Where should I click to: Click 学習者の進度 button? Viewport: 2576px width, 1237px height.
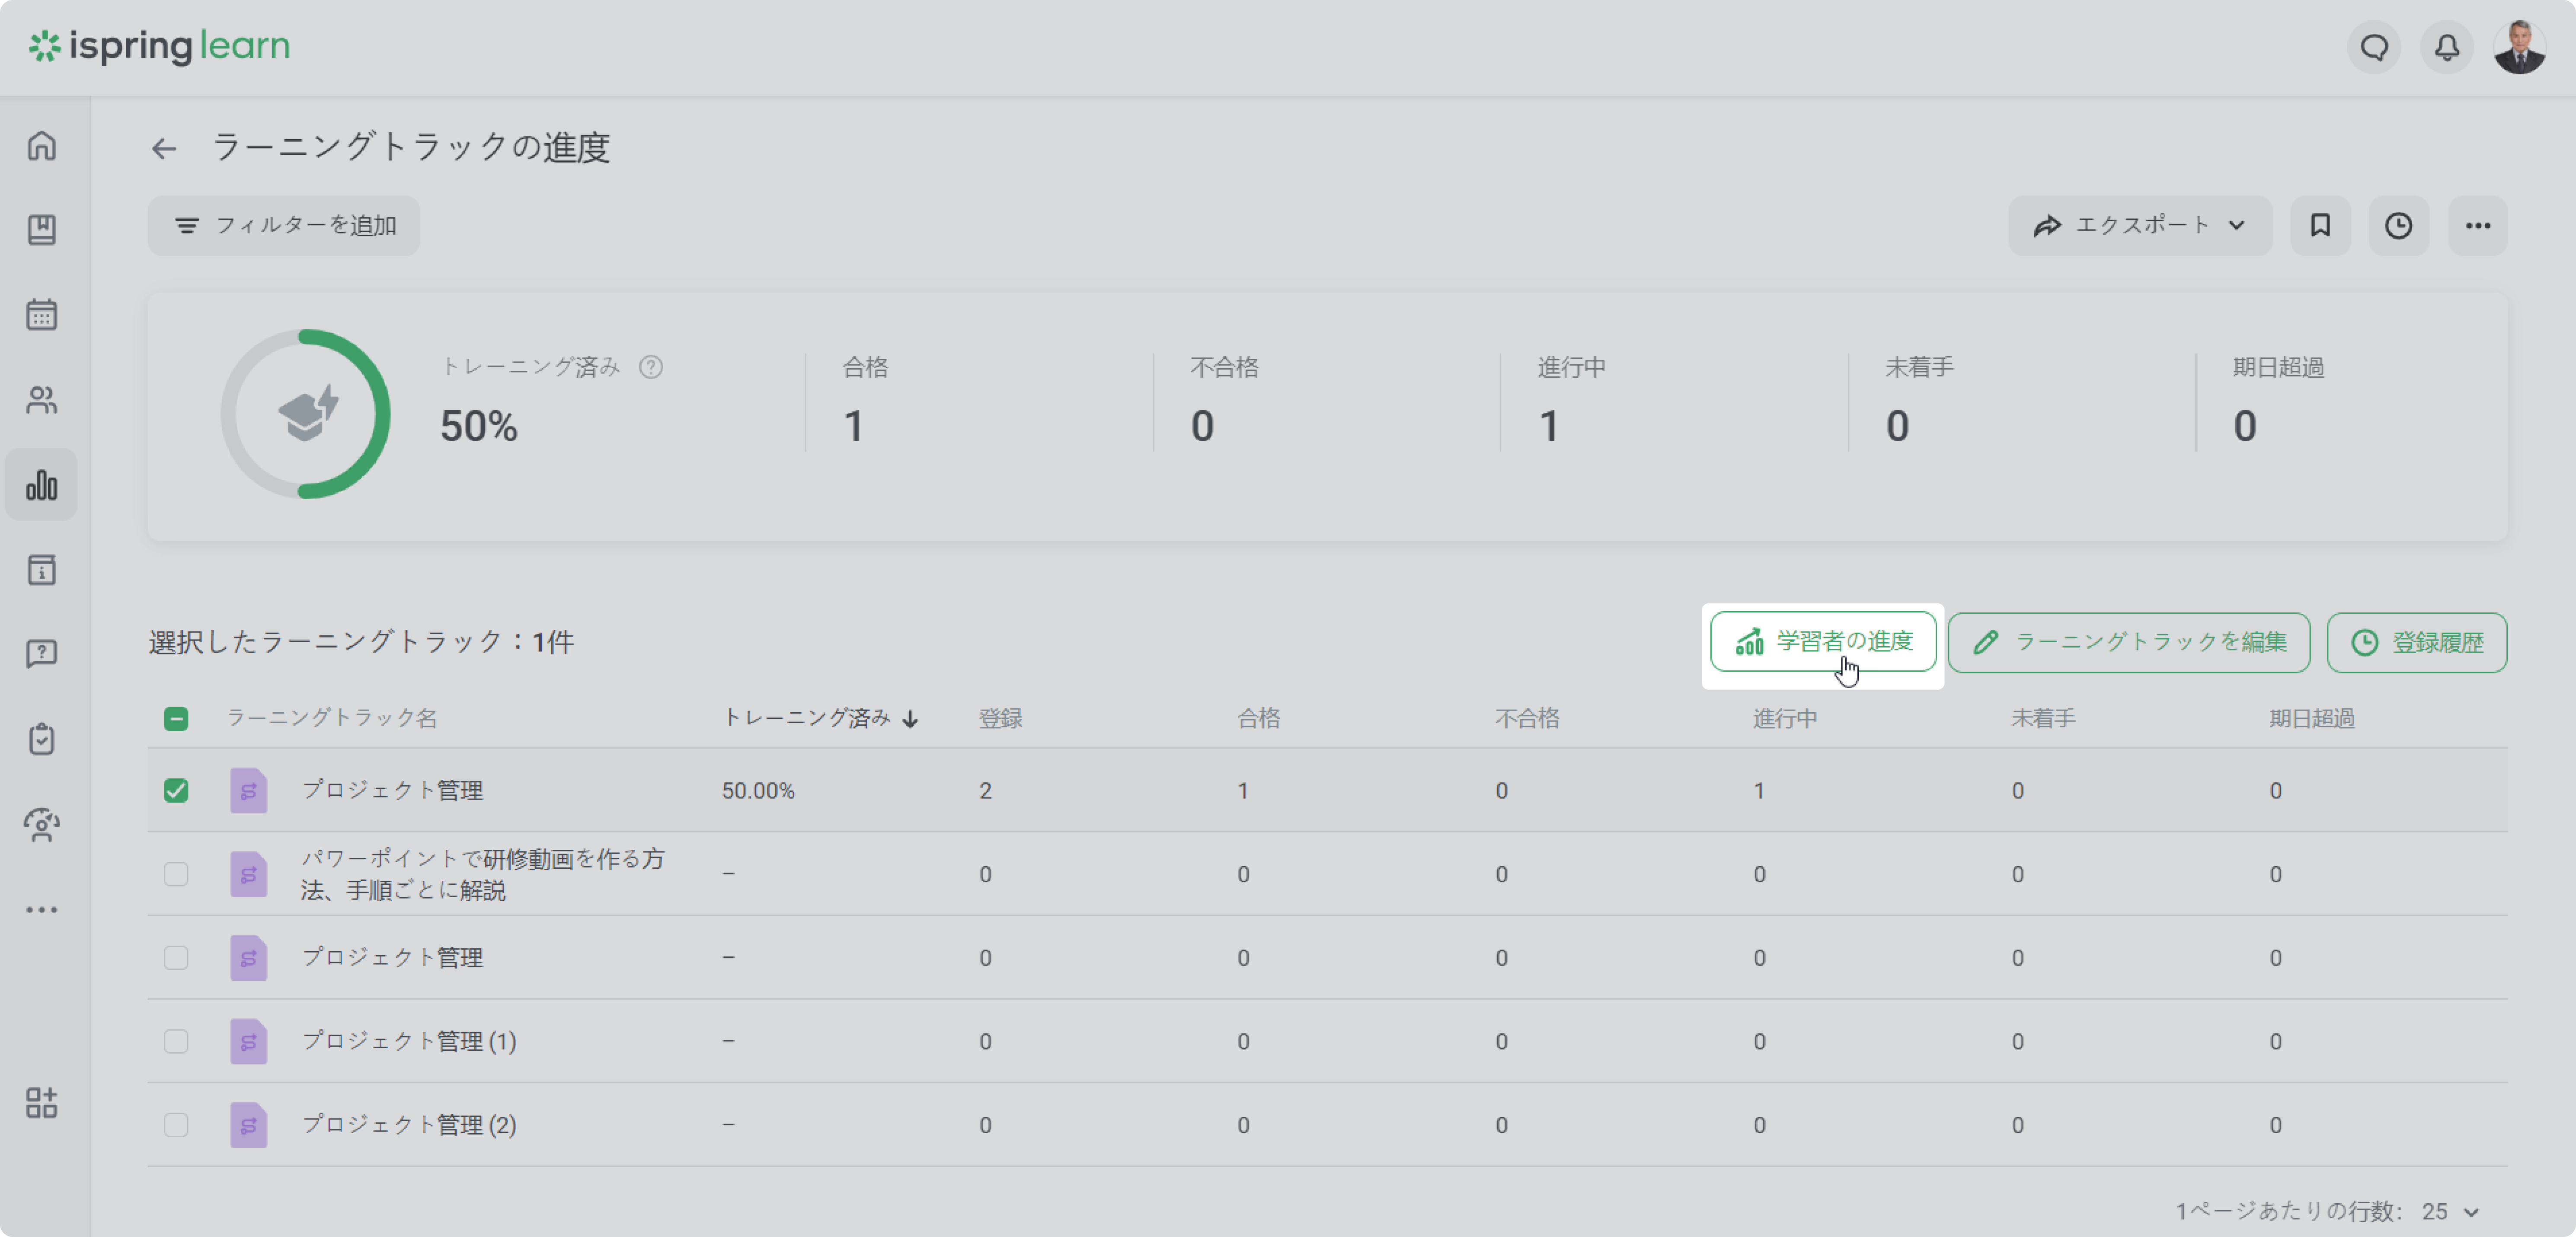pos(1822,641)
